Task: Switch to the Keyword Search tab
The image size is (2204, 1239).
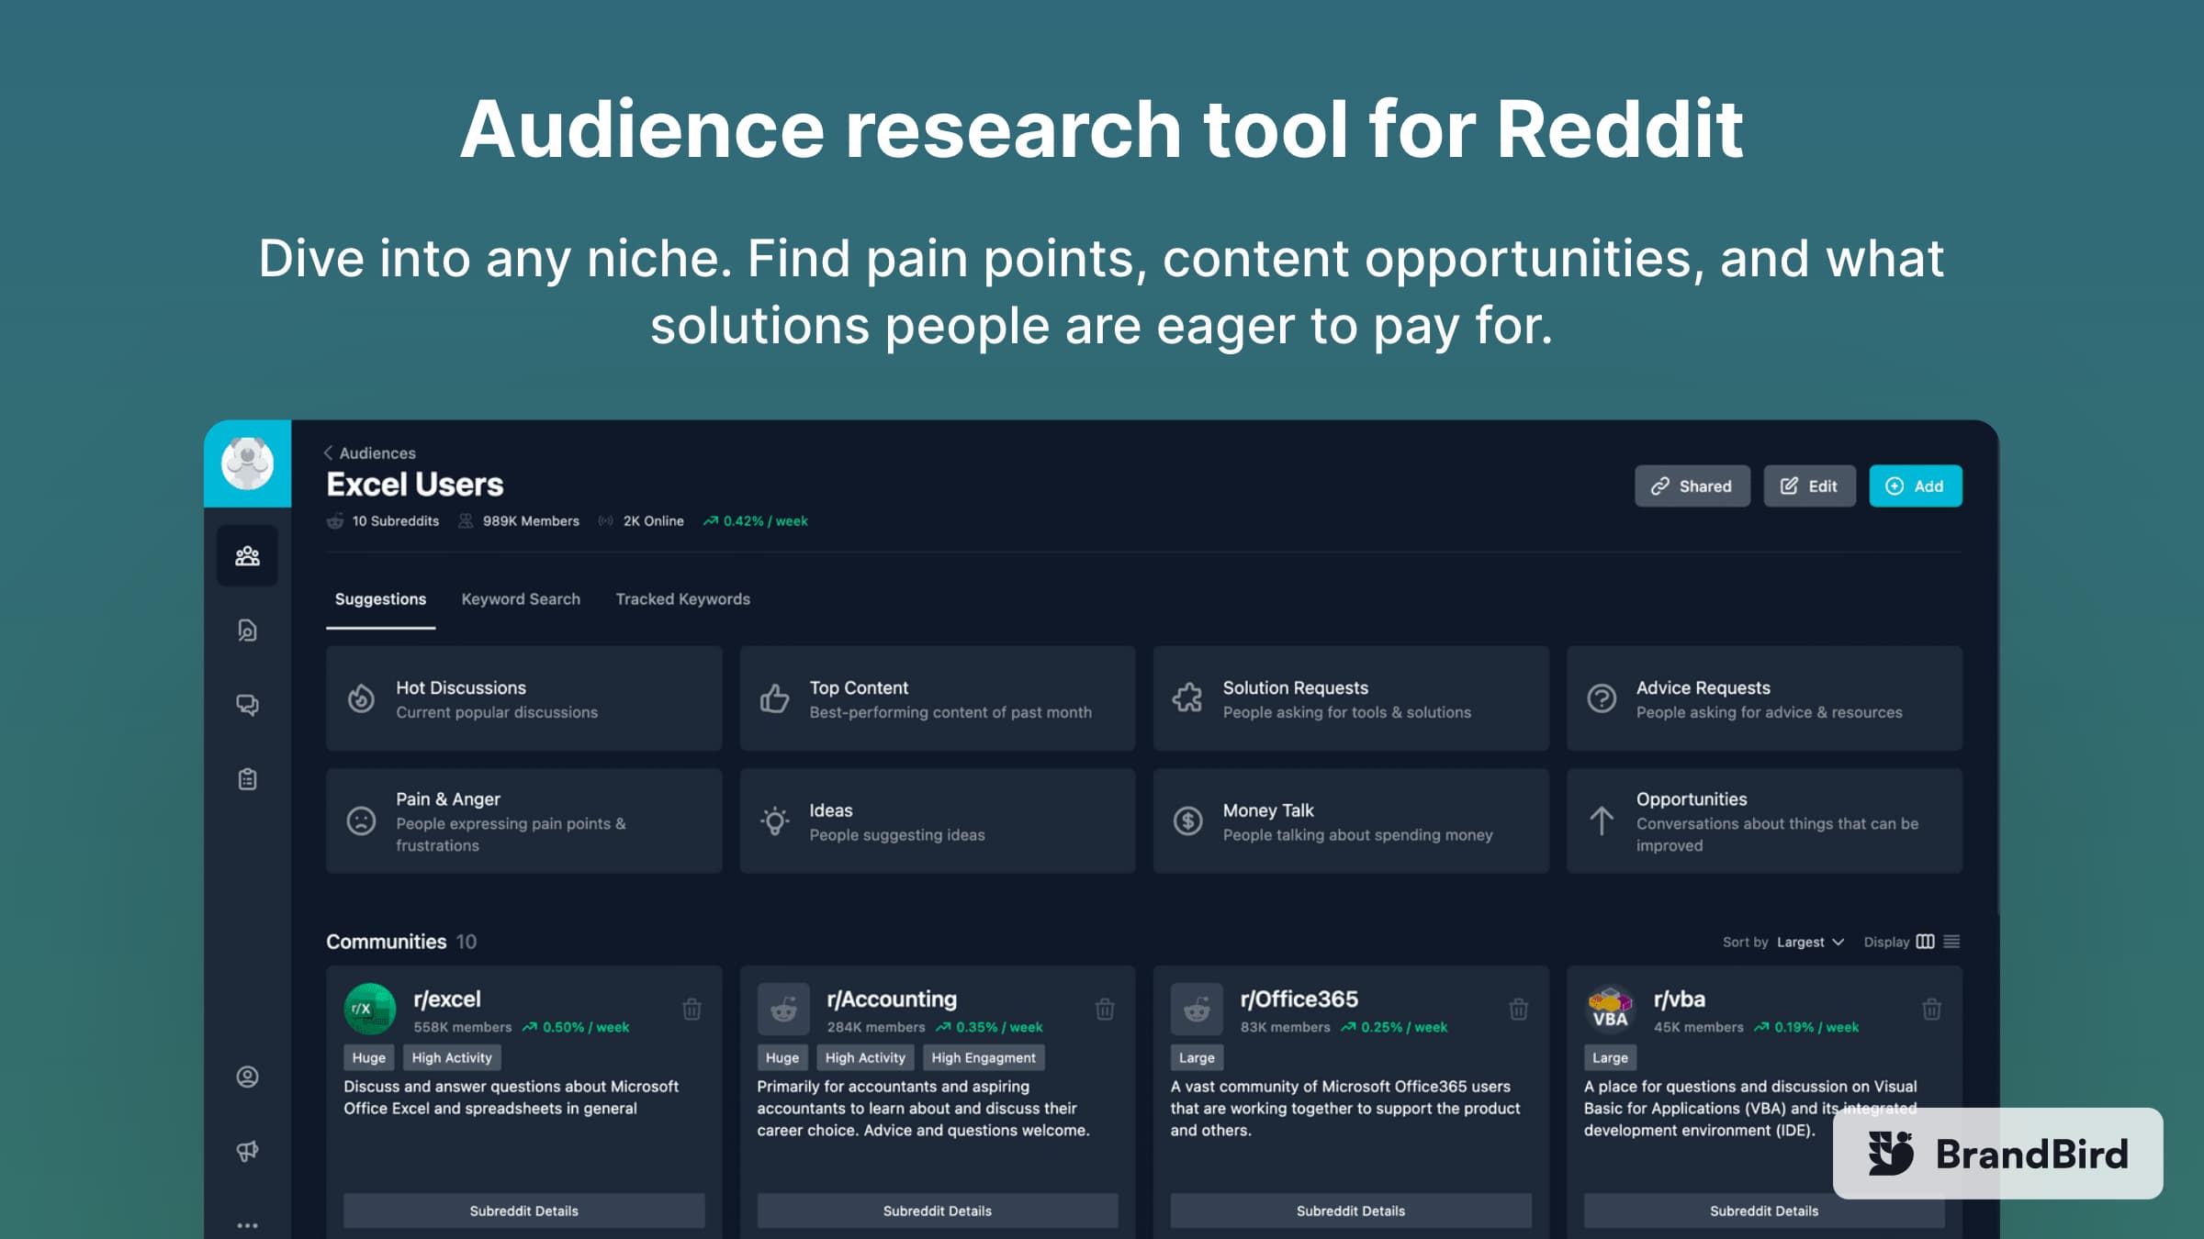Action: point(521,599)
